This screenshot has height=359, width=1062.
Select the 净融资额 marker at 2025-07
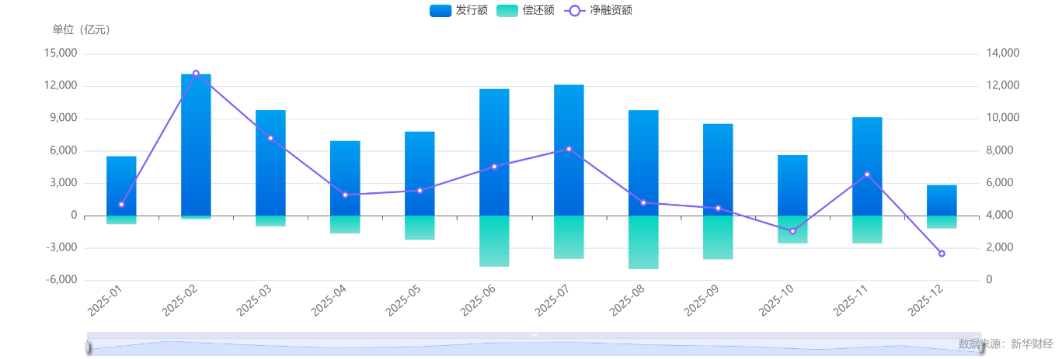tap(569, 149)
